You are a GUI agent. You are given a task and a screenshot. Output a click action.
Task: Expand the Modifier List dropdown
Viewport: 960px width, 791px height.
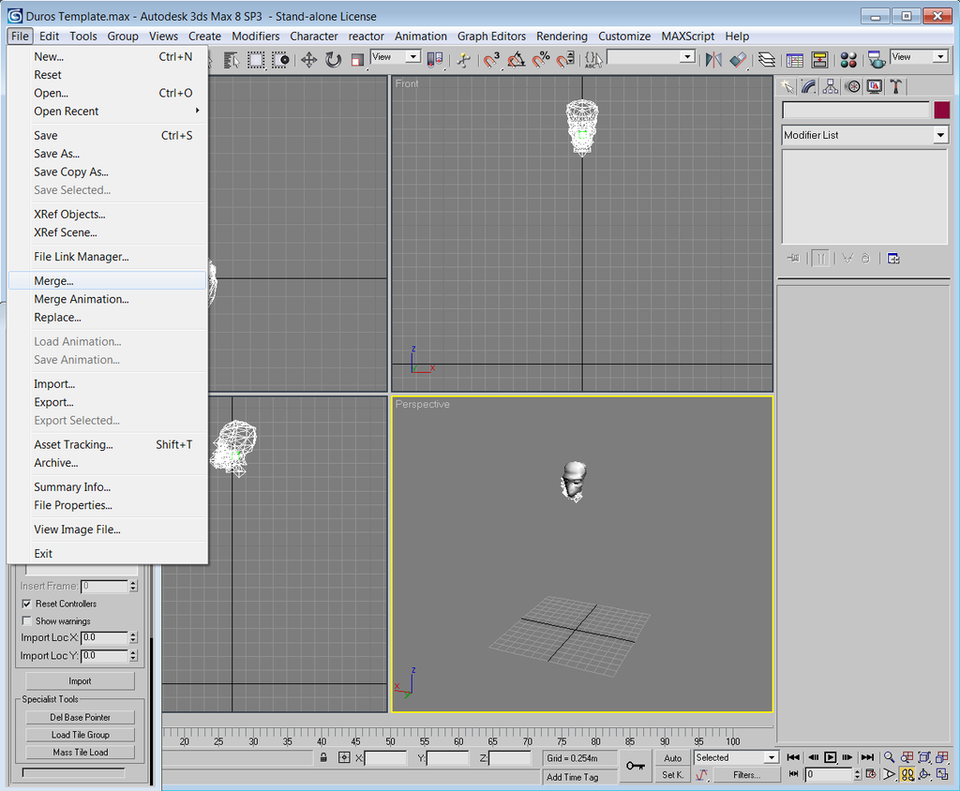(940, 135)
